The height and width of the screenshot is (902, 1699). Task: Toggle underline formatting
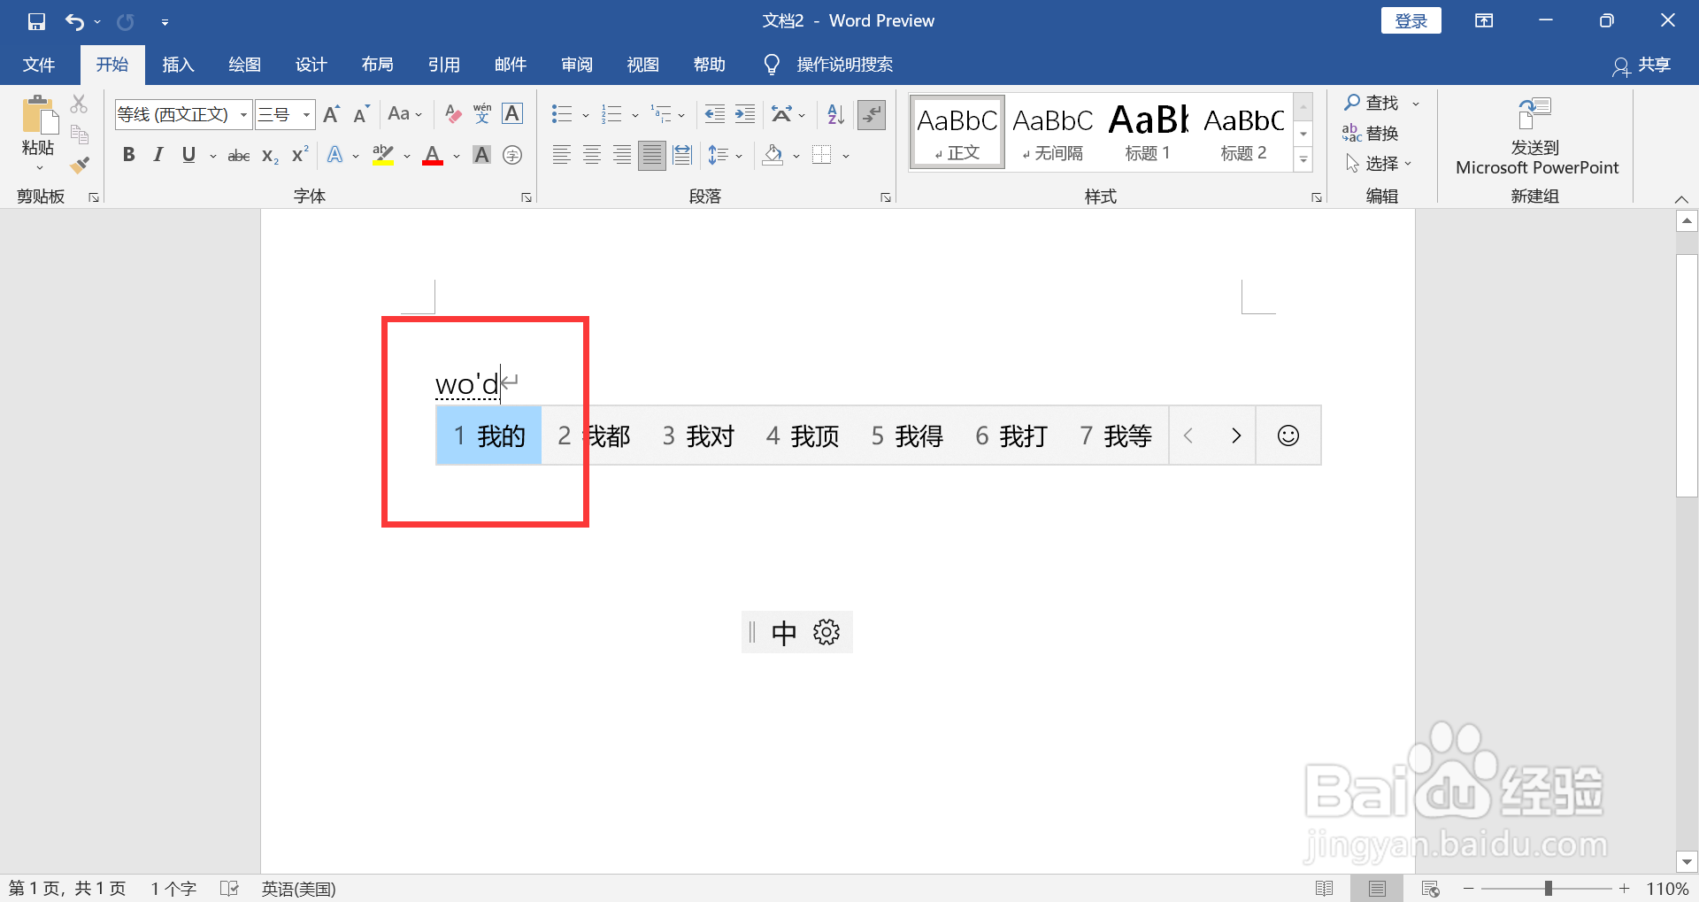click(188, 155)
